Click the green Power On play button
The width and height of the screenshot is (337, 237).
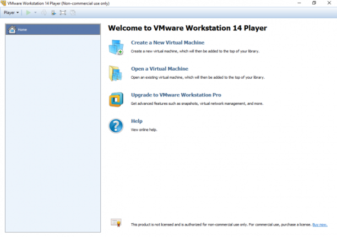29,13
